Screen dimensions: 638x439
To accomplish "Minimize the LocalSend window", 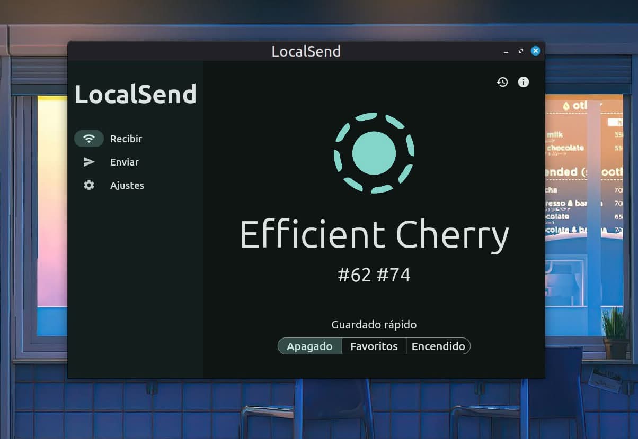I will pyautogui.click(x=506, y=51).
